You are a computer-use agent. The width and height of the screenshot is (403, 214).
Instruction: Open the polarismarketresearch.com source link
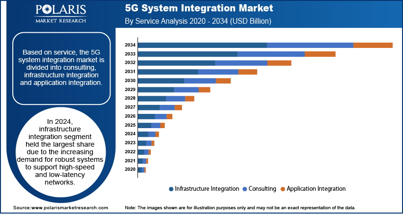(x=61, y=208)
